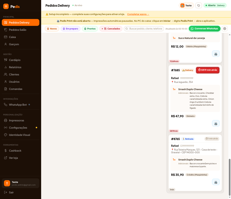Viewport: 231px width, 199px height.
Task: Toggle the Aberto Delivery store status
Action: [215, 5]
